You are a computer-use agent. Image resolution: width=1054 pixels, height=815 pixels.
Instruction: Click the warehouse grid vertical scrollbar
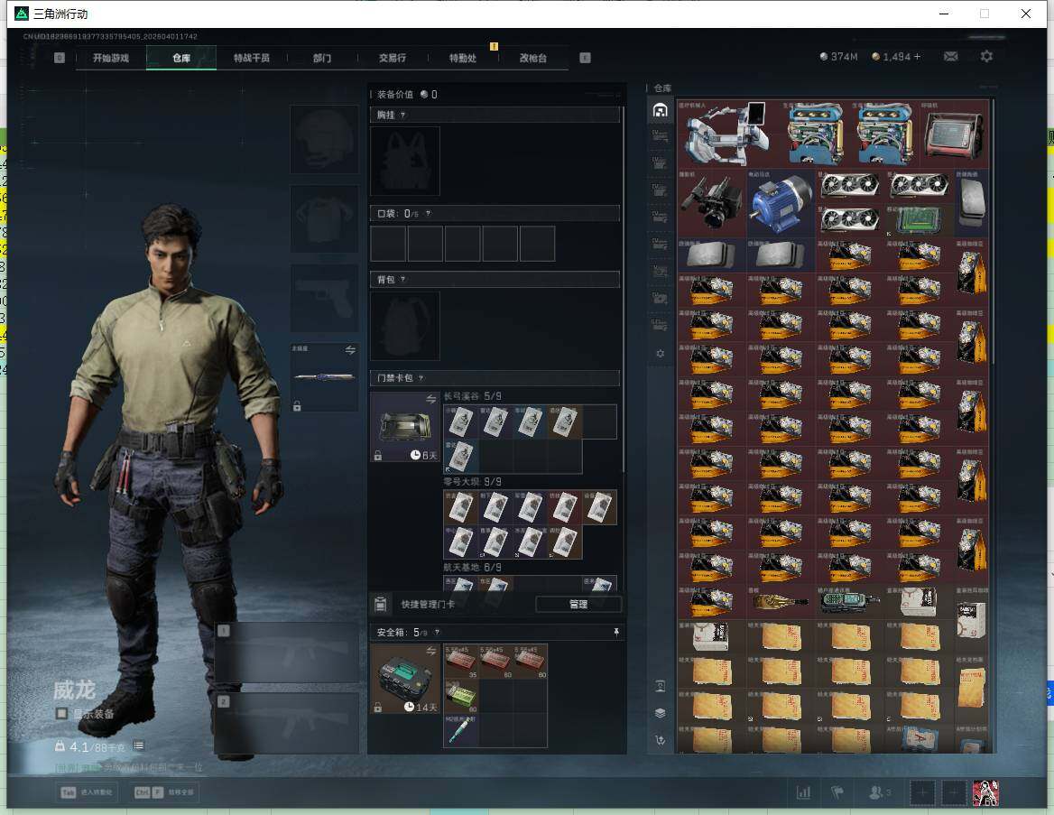point(992,232)
